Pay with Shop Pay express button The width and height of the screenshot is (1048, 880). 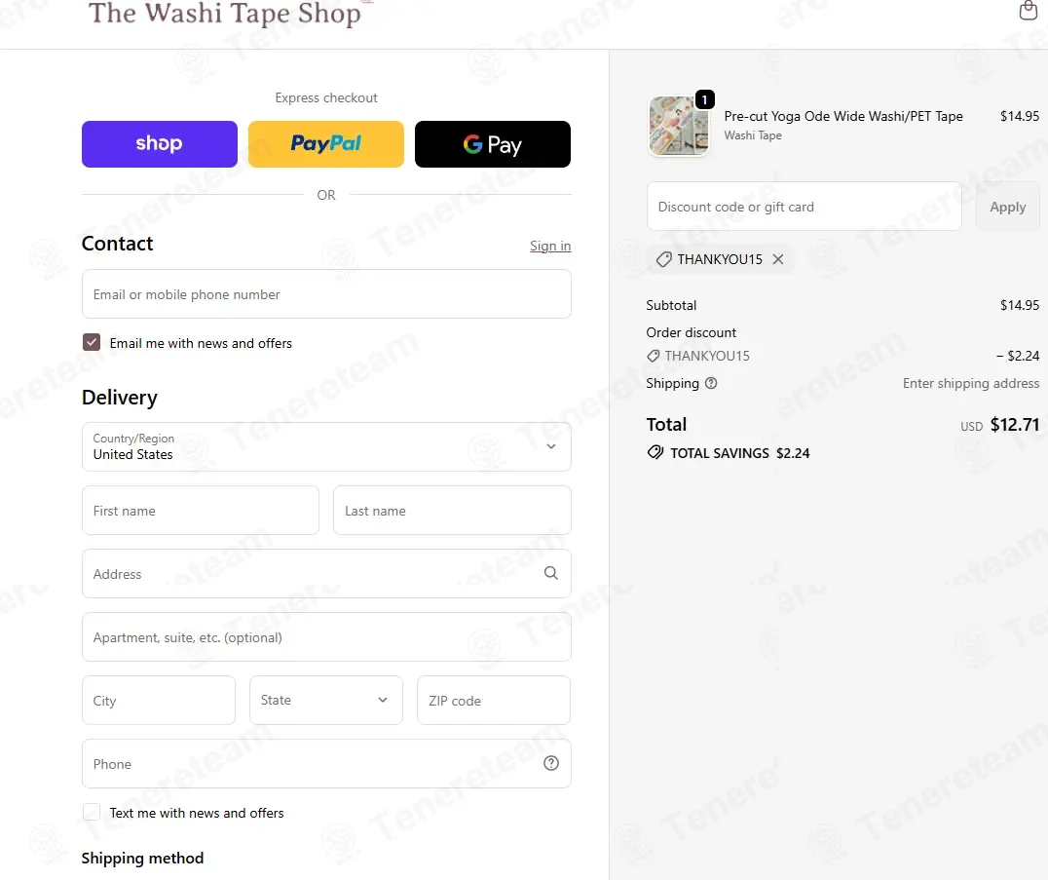(160, 144)
